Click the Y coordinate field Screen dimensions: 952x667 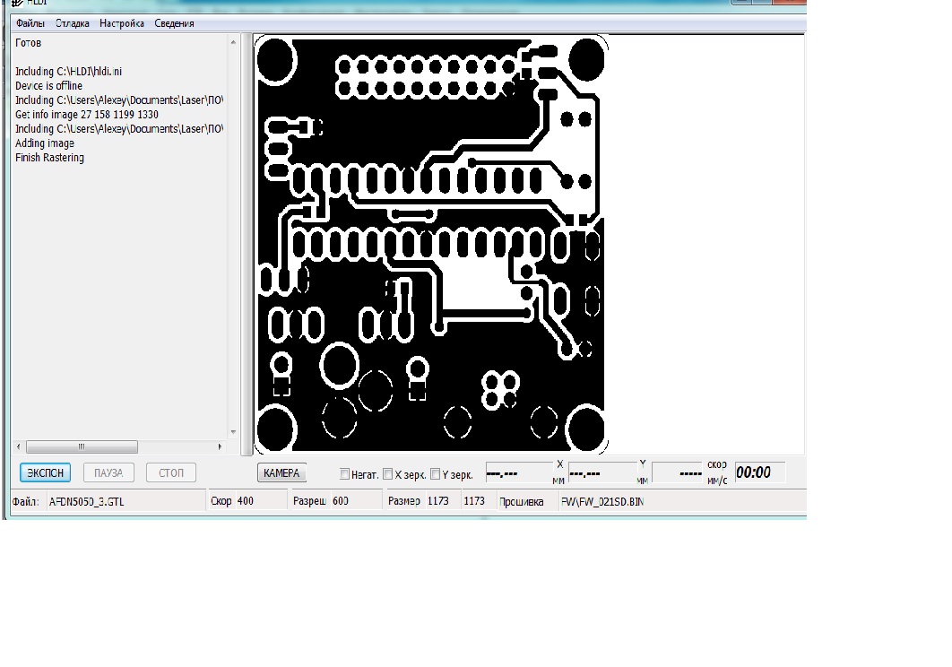[601, 472]
